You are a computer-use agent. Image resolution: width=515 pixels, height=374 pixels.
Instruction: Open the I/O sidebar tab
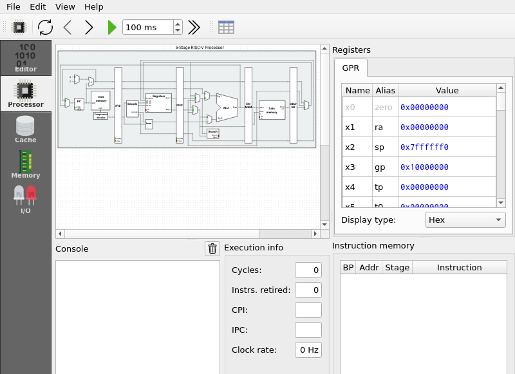[26, 200]
